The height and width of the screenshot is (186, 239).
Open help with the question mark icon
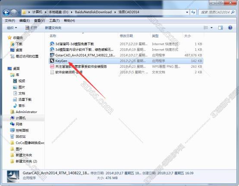(x=230, y=28)
